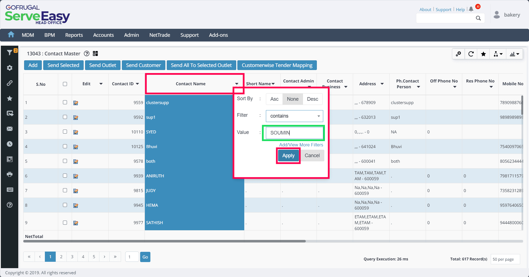Click the Send Selected button
The image size is (529, 277).
tap(63, 65)
